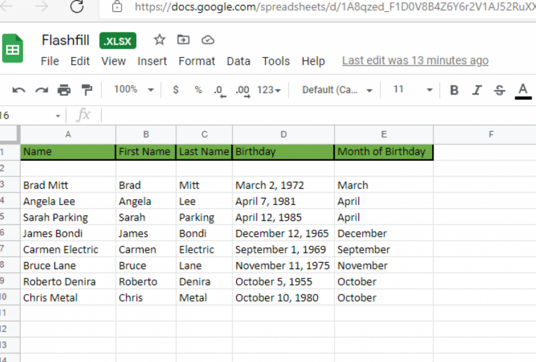Toggle italic formatting

477,90
